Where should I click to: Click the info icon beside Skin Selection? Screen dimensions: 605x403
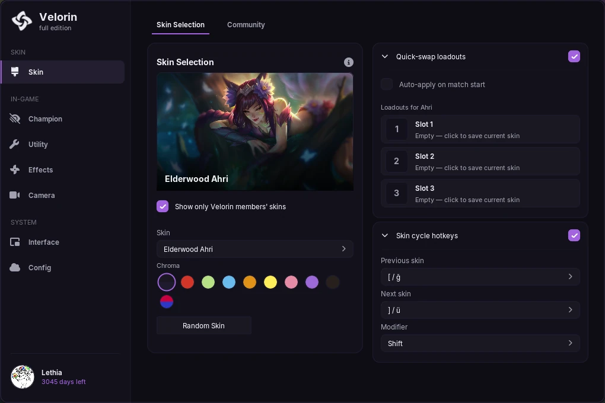pos(348,62)
